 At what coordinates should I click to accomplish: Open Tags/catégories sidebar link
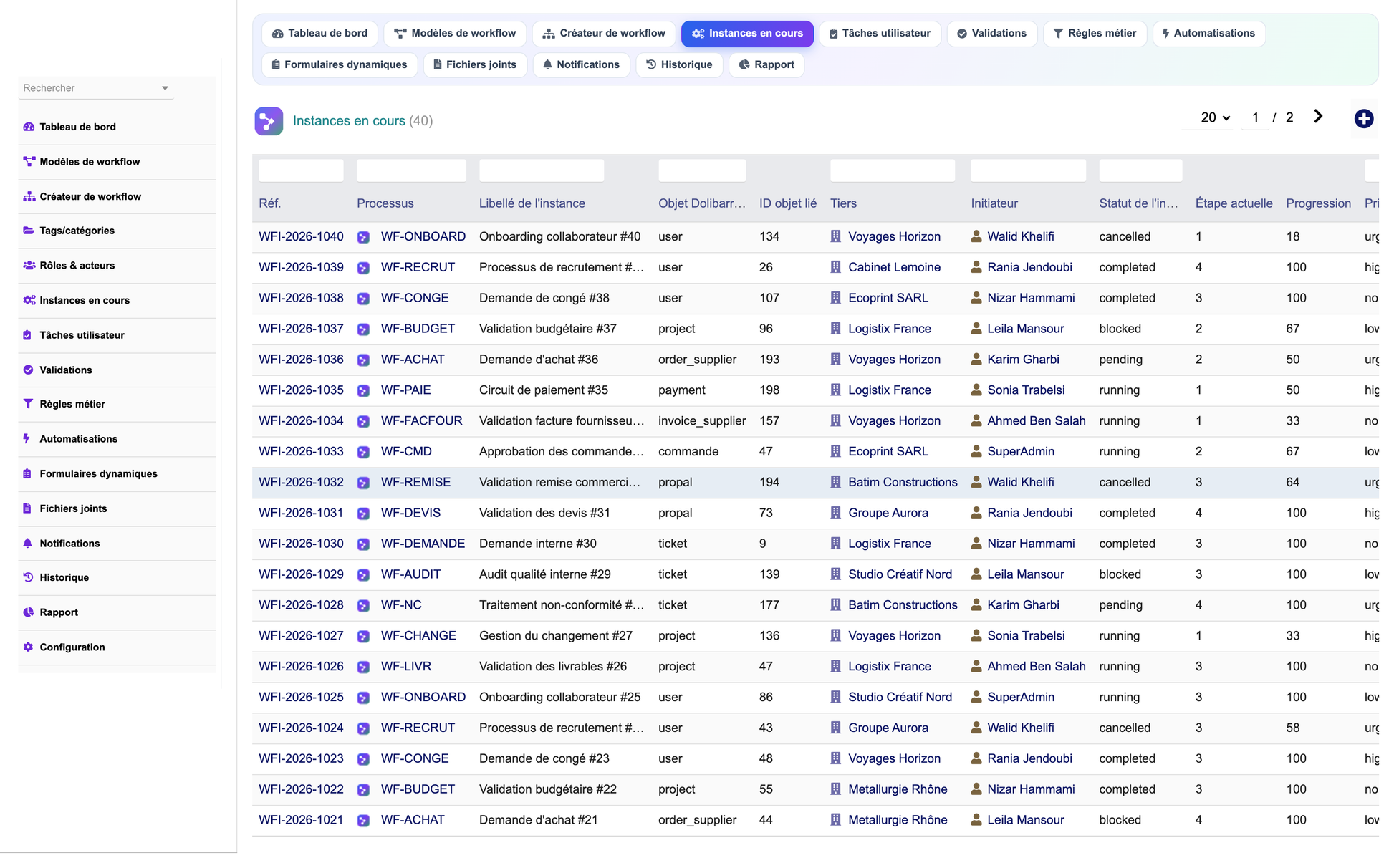click(77, 231)
